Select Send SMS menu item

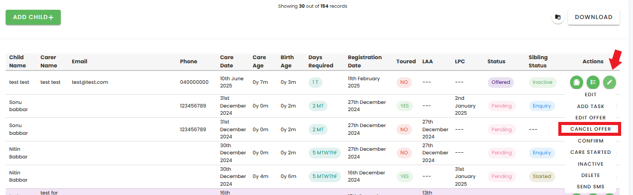[590, 187]
